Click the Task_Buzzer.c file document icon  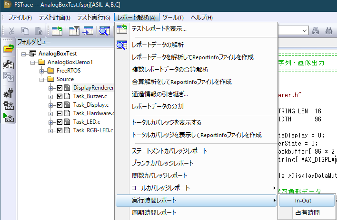[67, 96]
